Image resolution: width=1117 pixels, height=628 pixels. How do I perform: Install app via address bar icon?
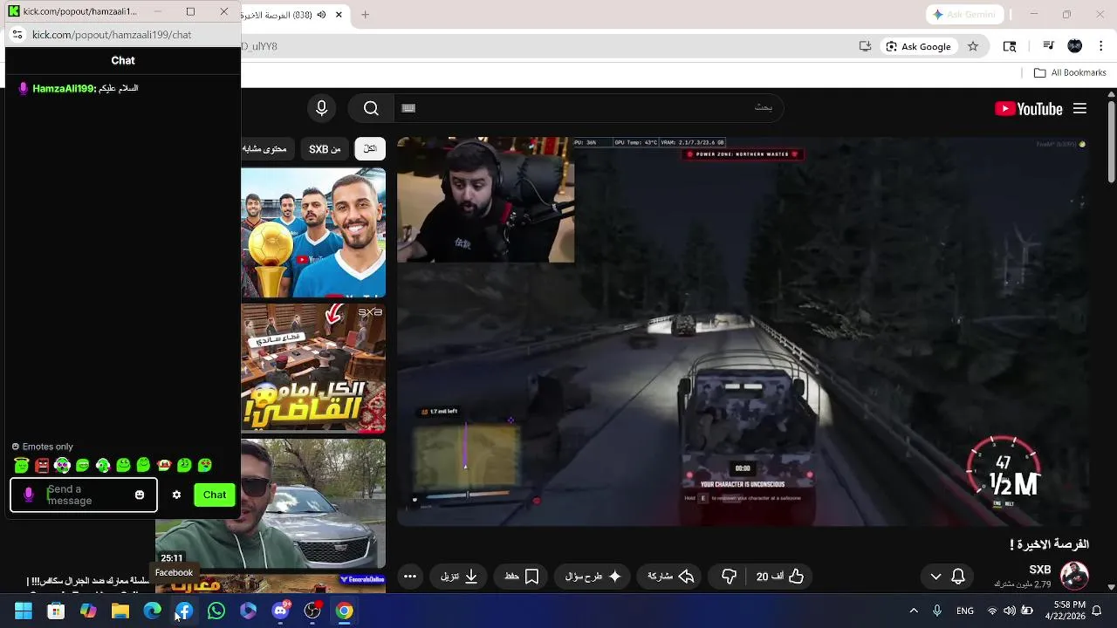[865, 46]
